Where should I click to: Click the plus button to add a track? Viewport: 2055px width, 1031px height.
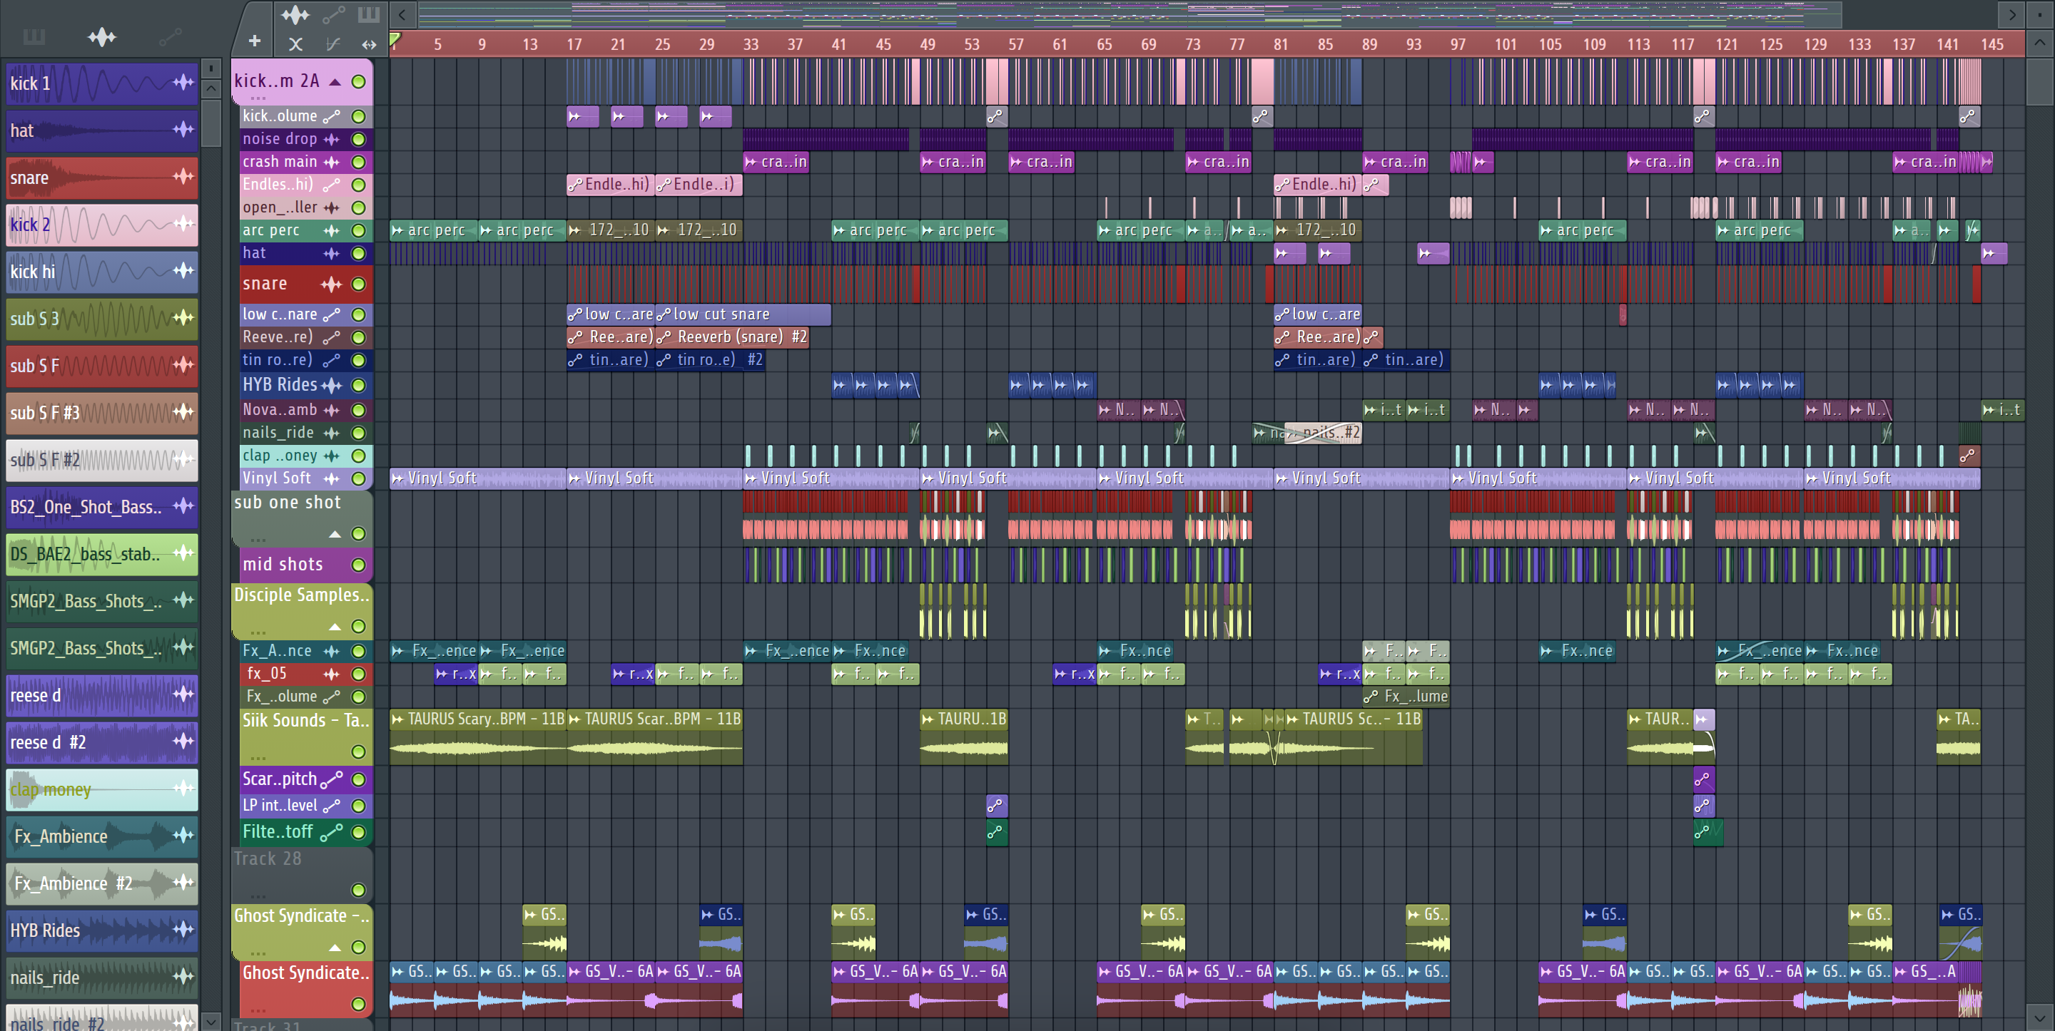[x=255, y=41]
